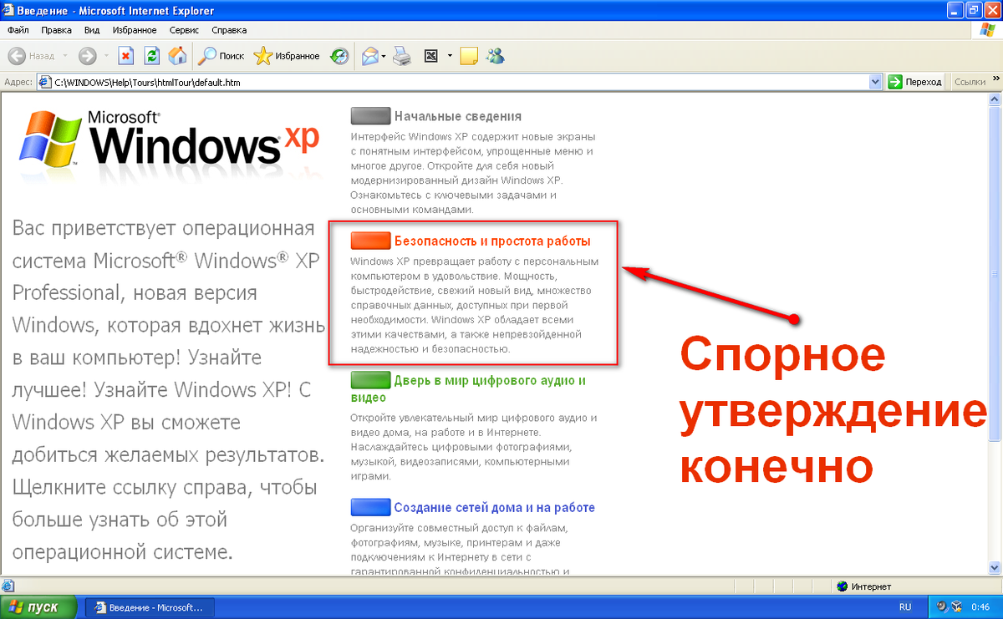Screen dimensions: 1003x619
Task: Click the page icon in address bar
Action: coord(45,82)
